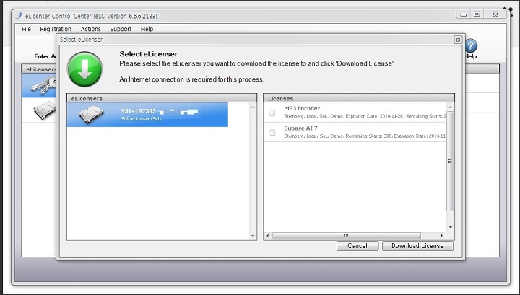Click the Cancel button
The height and width of the screenshot is (295, 520).
[357, 246]
